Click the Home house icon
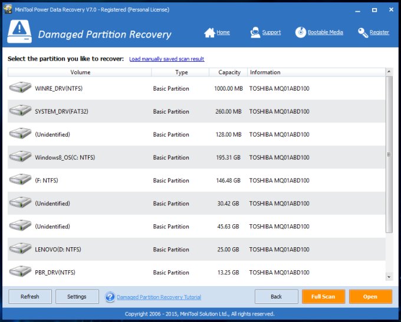Screen dimensions: 401x322 click(209, 33)
